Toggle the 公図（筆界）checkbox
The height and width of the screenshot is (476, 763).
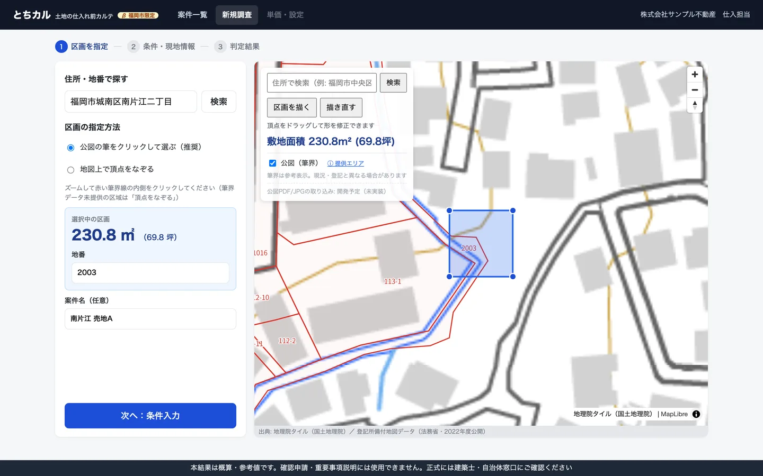point(272,163)
